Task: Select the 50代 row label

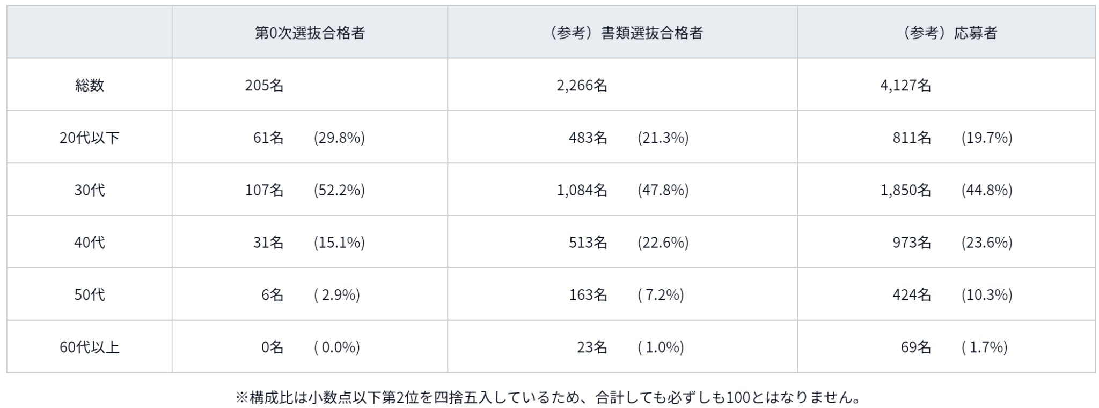Action: pos(89,295)
